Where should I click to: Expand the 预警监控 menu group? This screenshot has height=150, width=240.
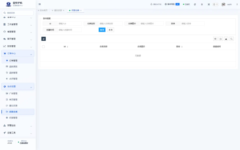pos(18,125)
